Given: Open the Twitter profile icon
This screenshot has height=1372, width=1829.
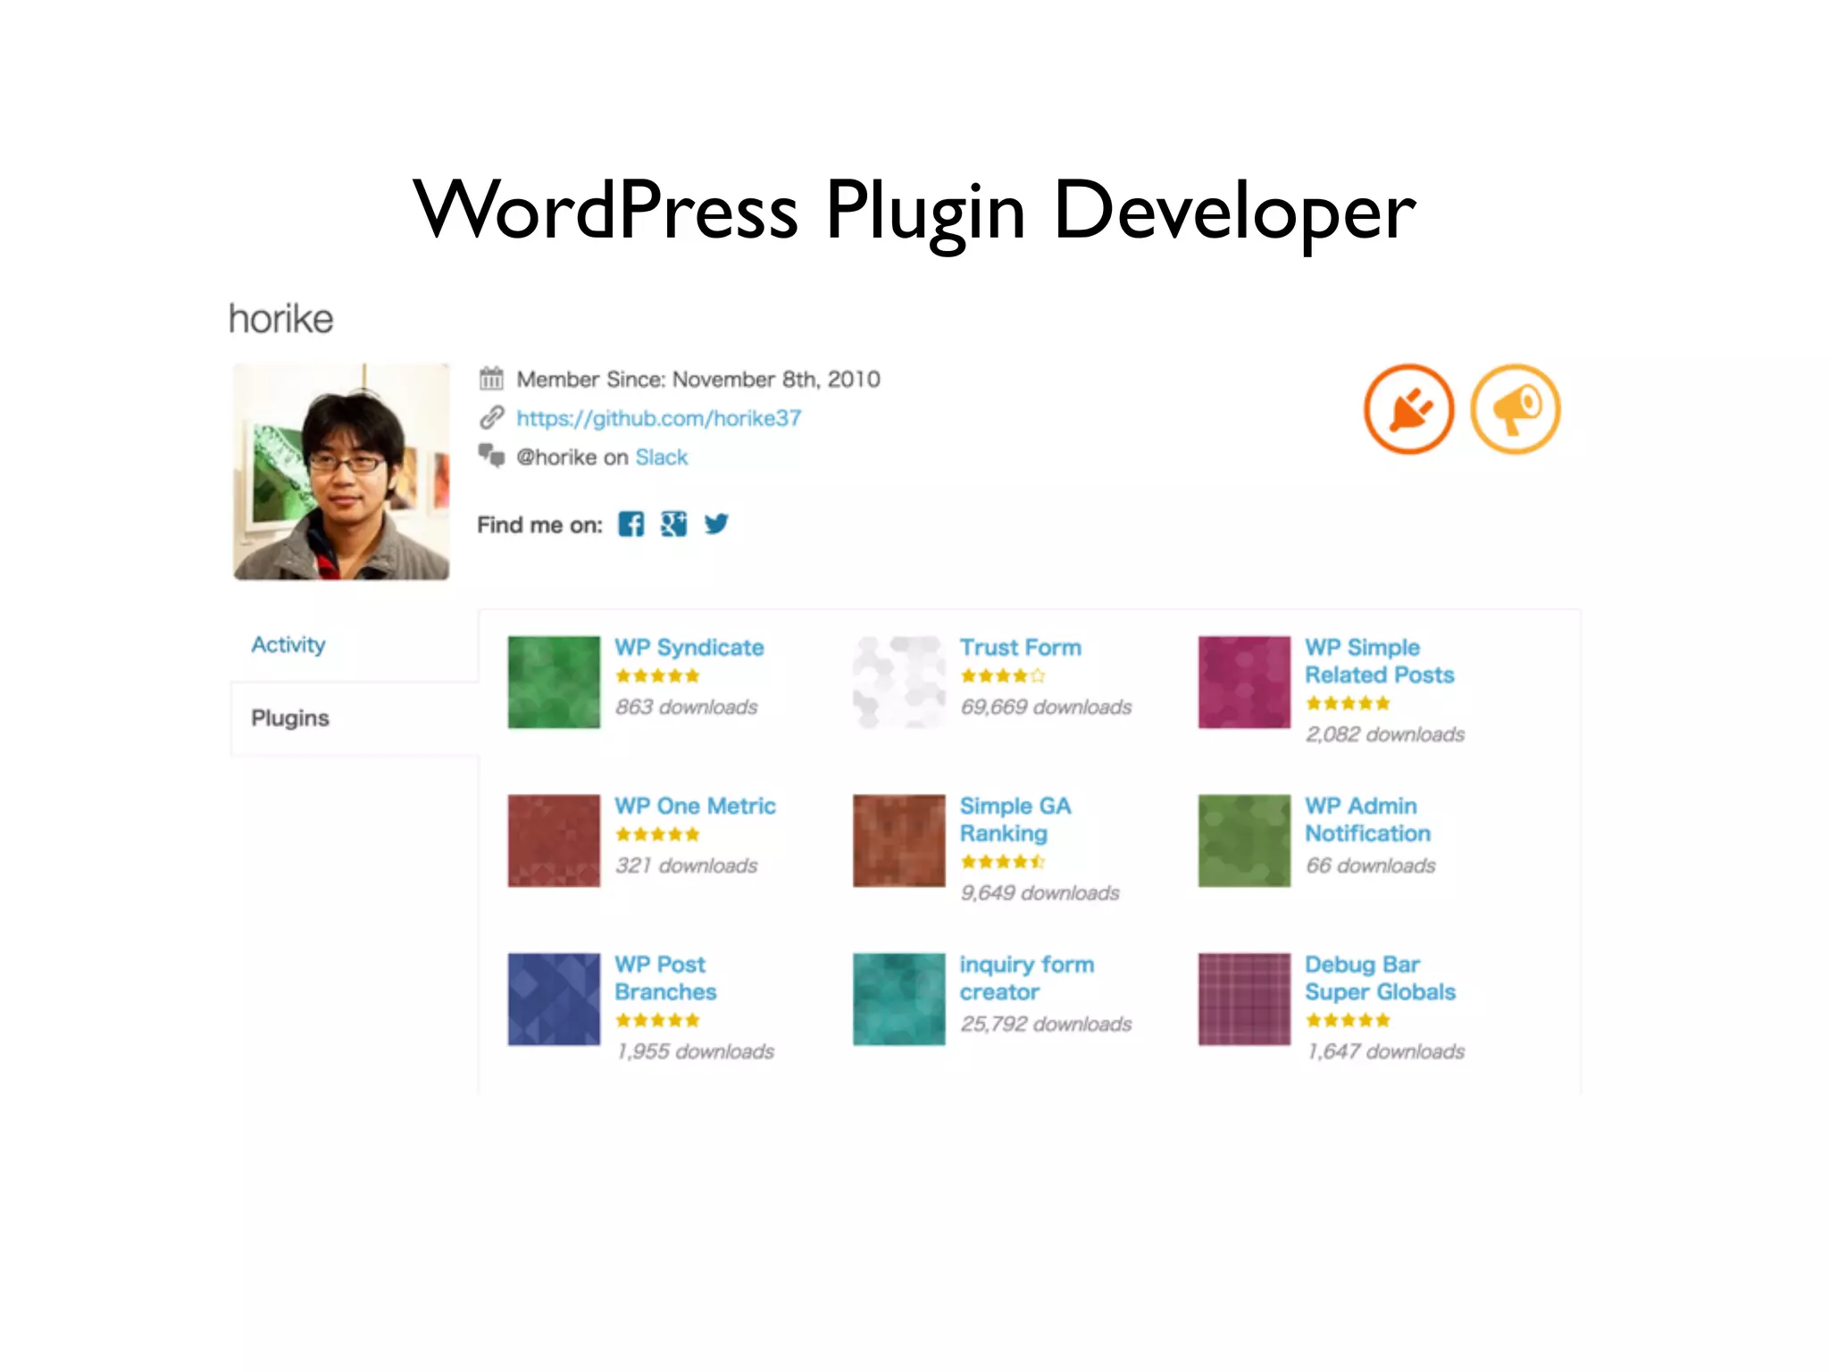Looking at the screenshot, I should (716, 524).
